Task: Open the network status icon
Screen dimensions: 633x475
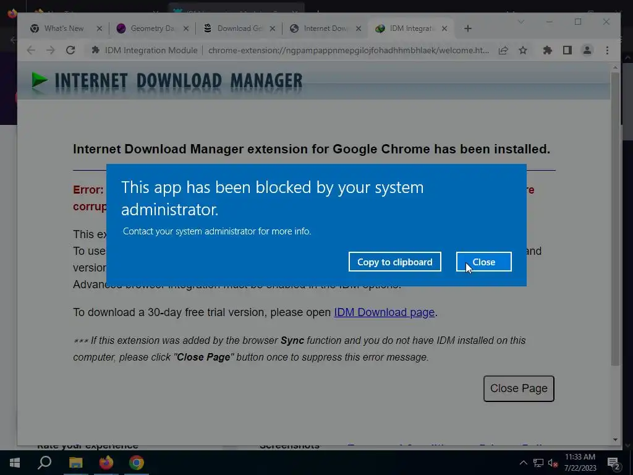Action: click(x=538, y=463)
